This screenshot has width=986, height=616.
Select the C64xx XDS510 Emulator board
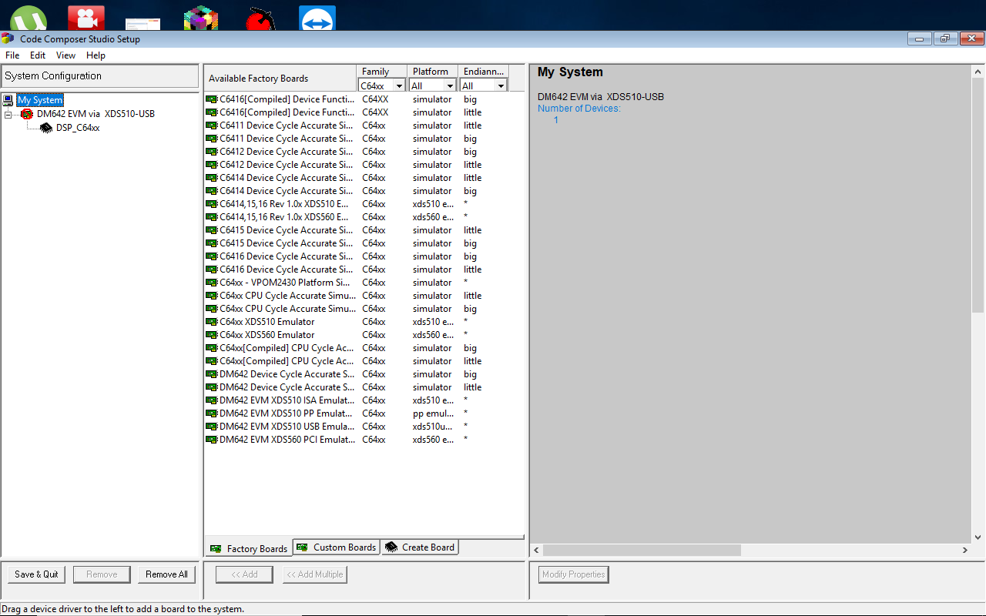(x=267, y=322)
